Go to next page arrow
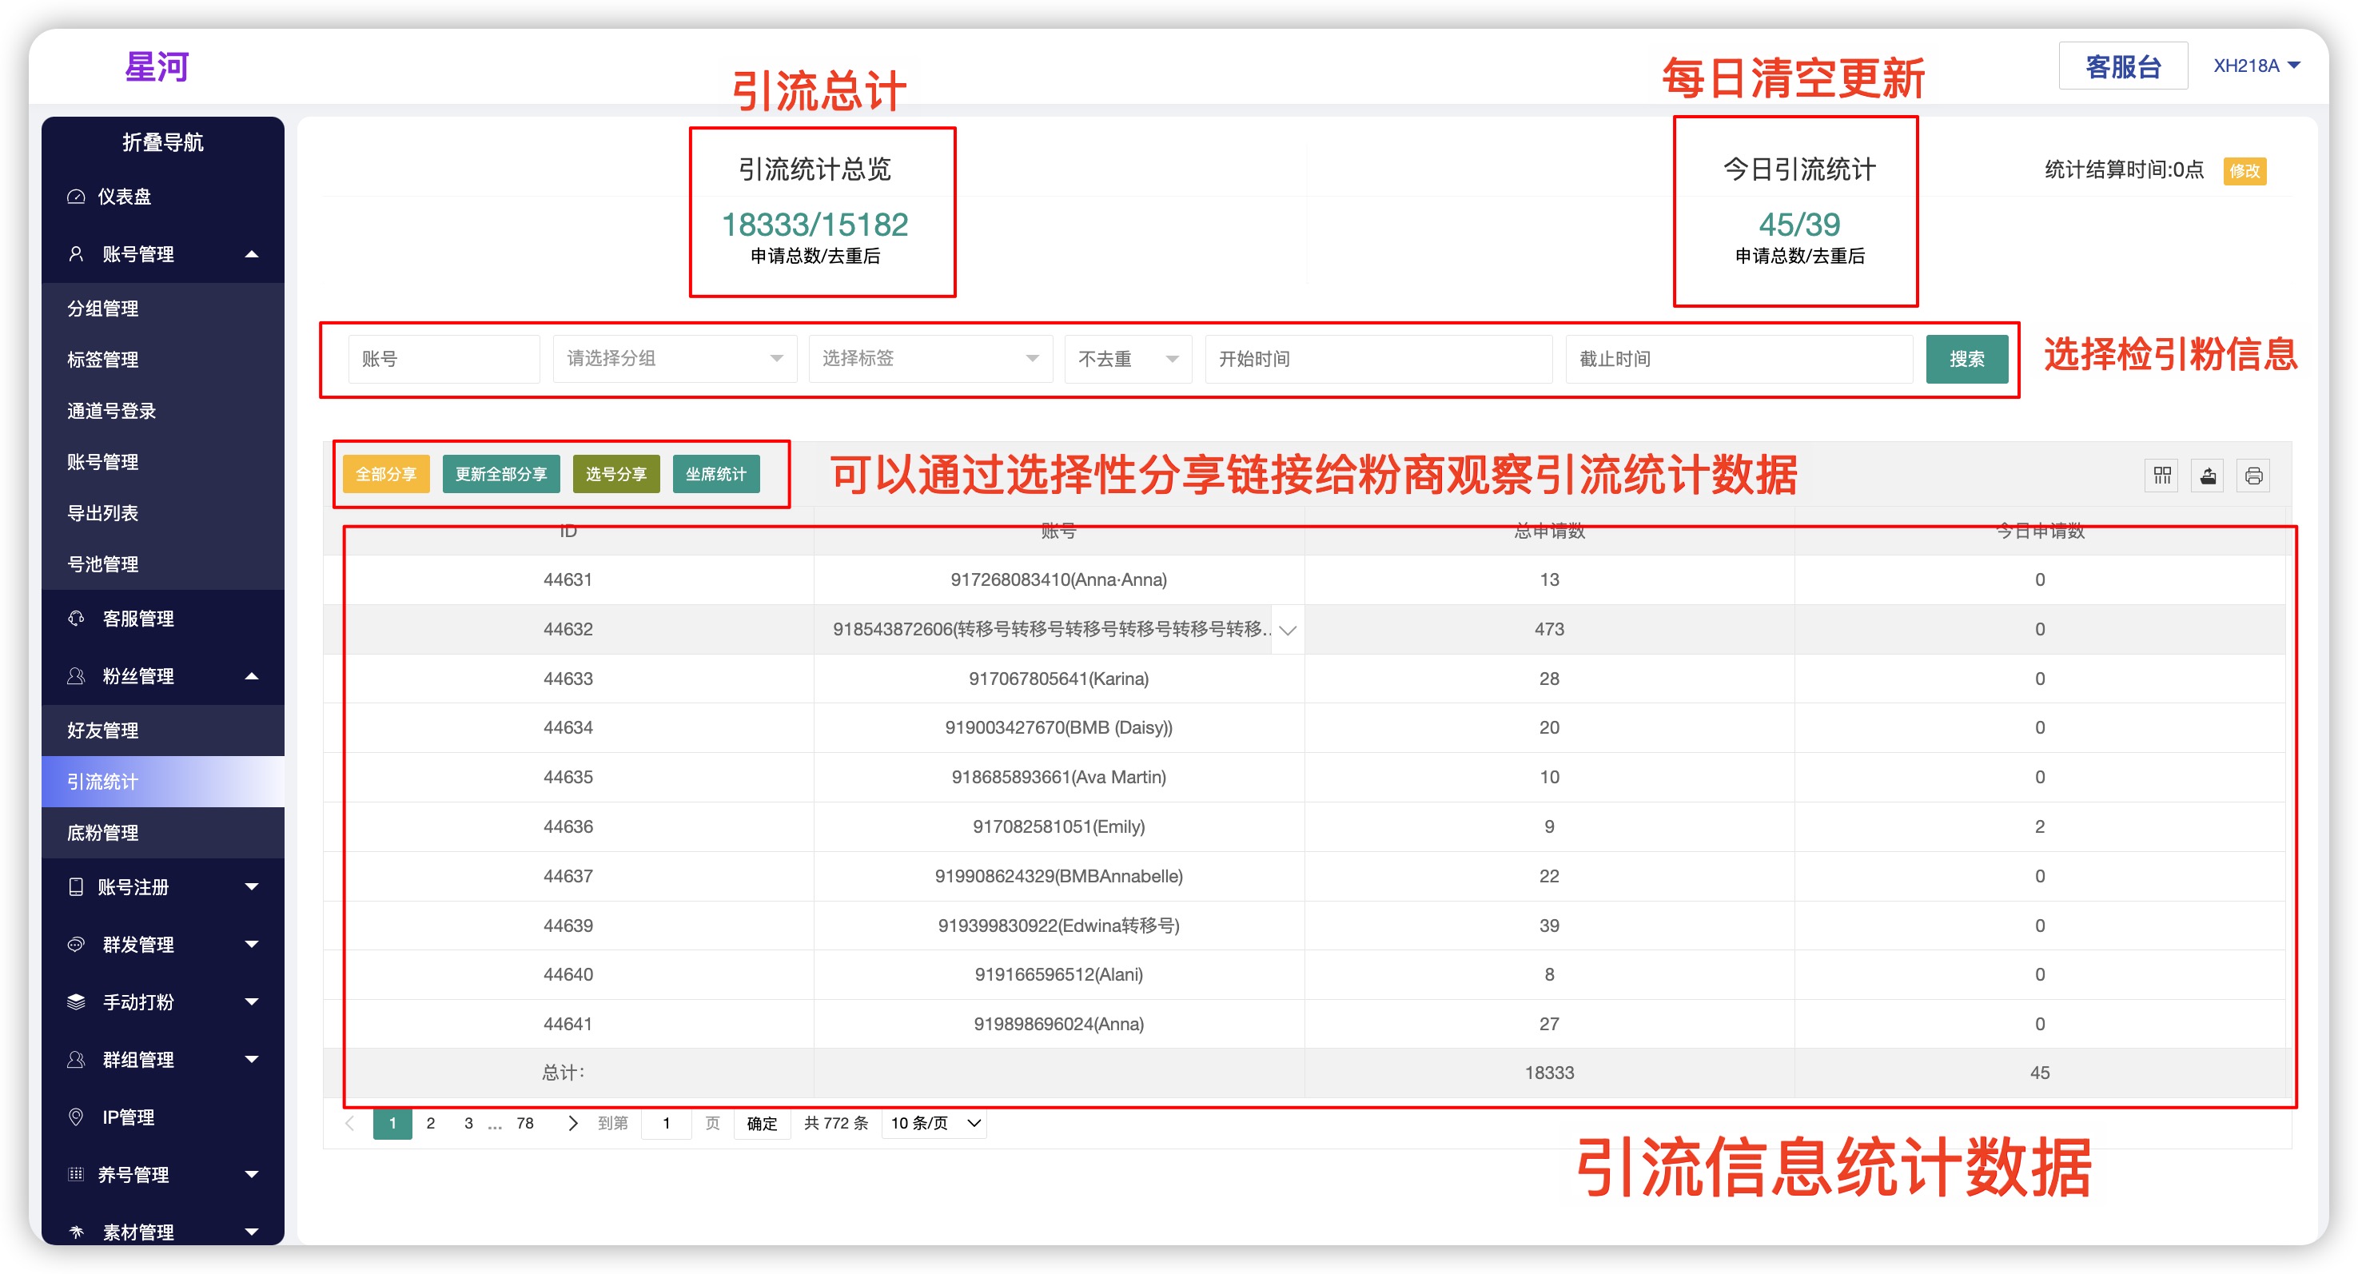 tap(572, 1123)
